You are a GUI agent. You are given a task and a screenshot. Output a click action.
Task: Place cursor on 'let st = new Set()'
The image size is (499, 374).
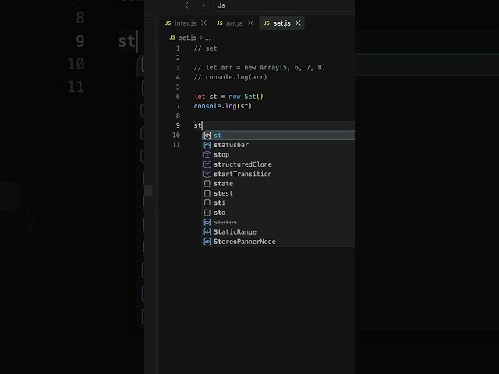click(x=228, y=97)
